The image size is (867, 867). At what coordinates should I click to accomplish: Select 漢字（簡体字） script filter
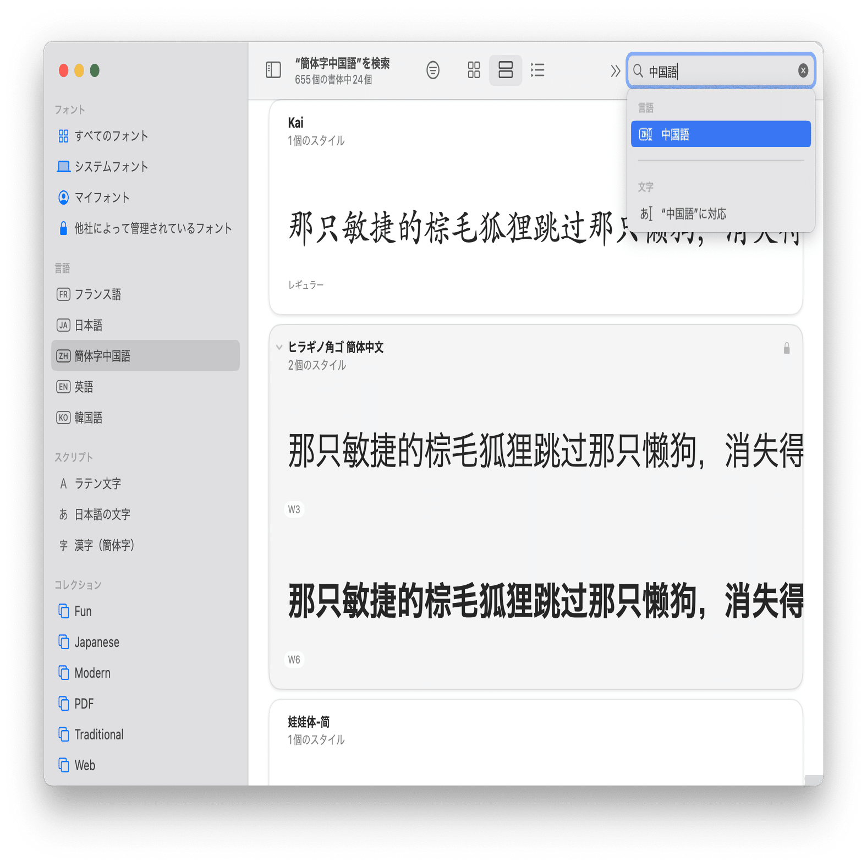145,545
